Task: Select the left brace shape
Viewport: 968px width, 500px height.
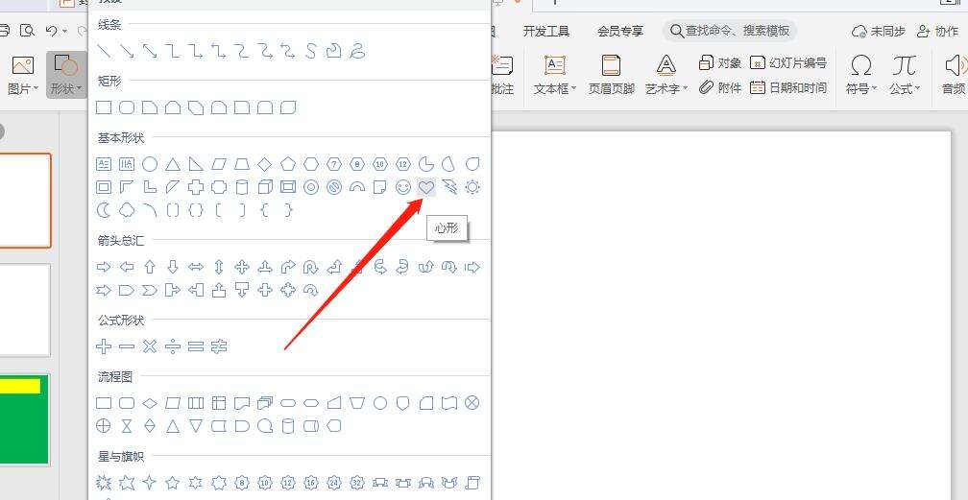Action: coord(265,210)
